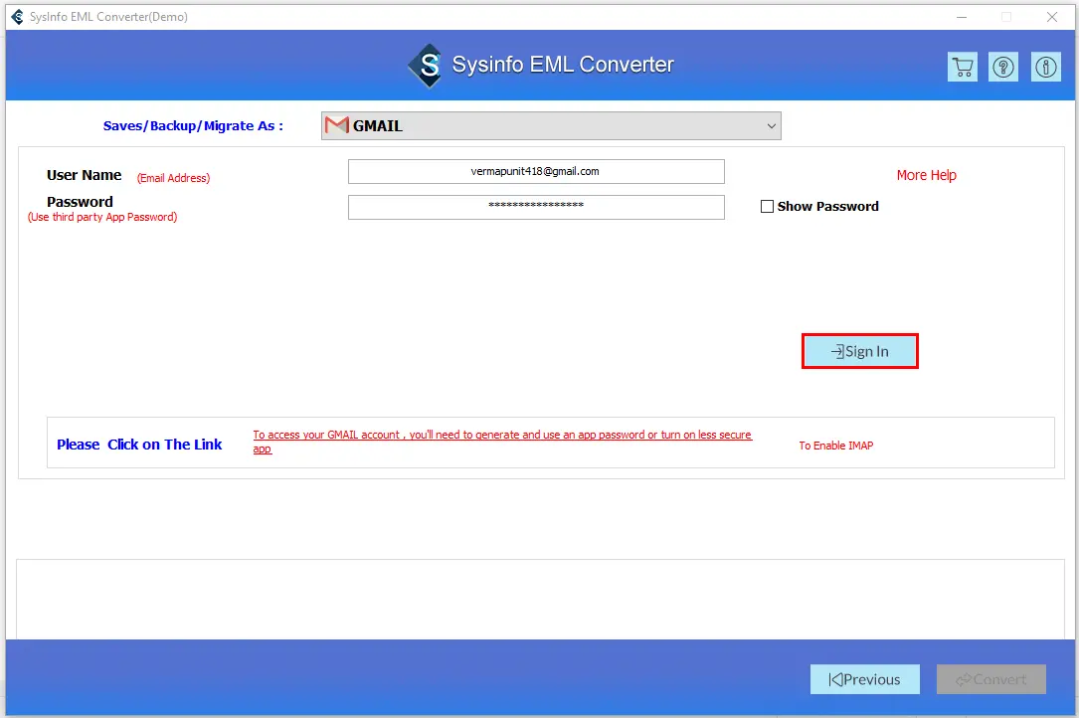Click the Sysinfo S logo in header

[x=427, y=66]
